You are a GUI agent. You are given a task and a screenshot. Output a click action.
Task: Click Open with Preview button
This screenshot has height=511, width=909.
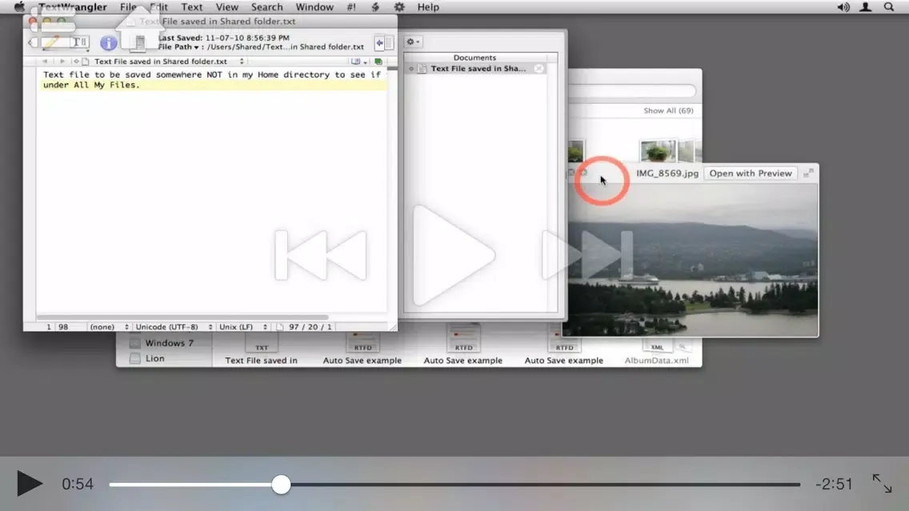750,174
